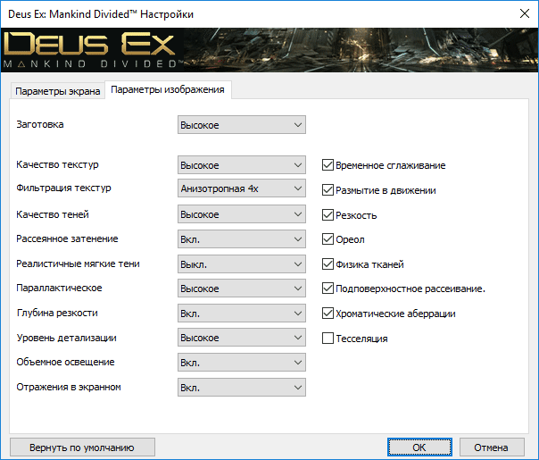539x460 pixels.
Task: Confirm settings with the OK button
Action: 419,447
